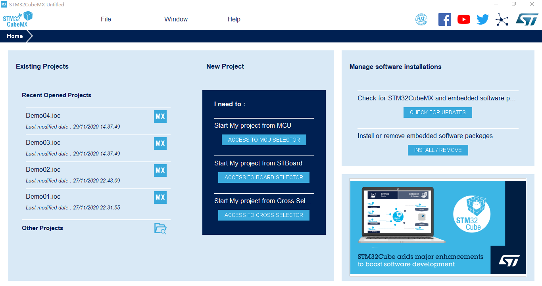Open the 10-year anniversary badge icon

[x=421, y=19]
